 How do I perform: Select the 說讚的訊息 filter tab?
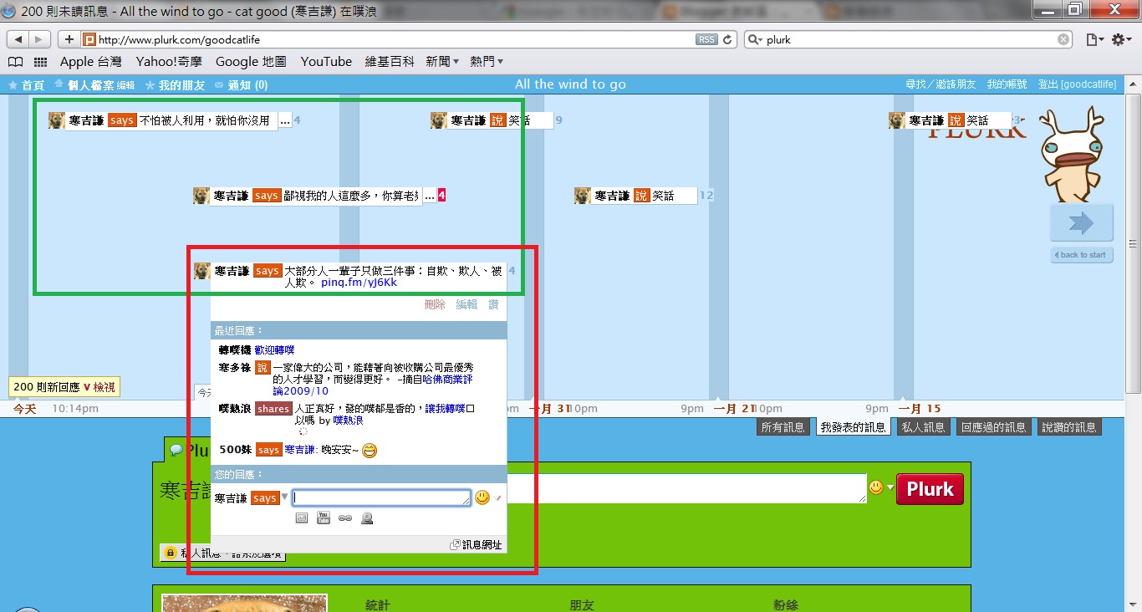click(x=1069, y=427)
